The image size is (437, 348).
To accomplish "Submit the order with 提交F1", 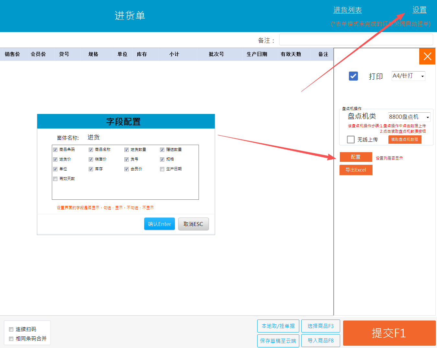I will coord(389,333).
